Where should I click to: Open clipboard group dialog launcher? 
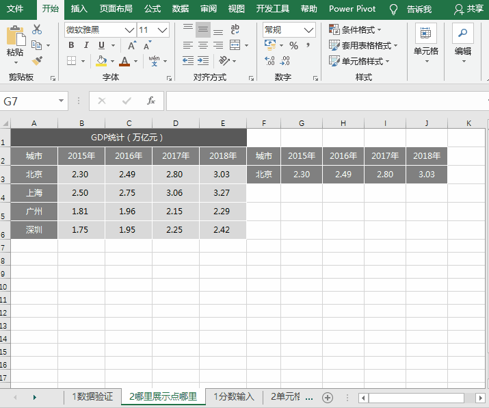[53, 78]
